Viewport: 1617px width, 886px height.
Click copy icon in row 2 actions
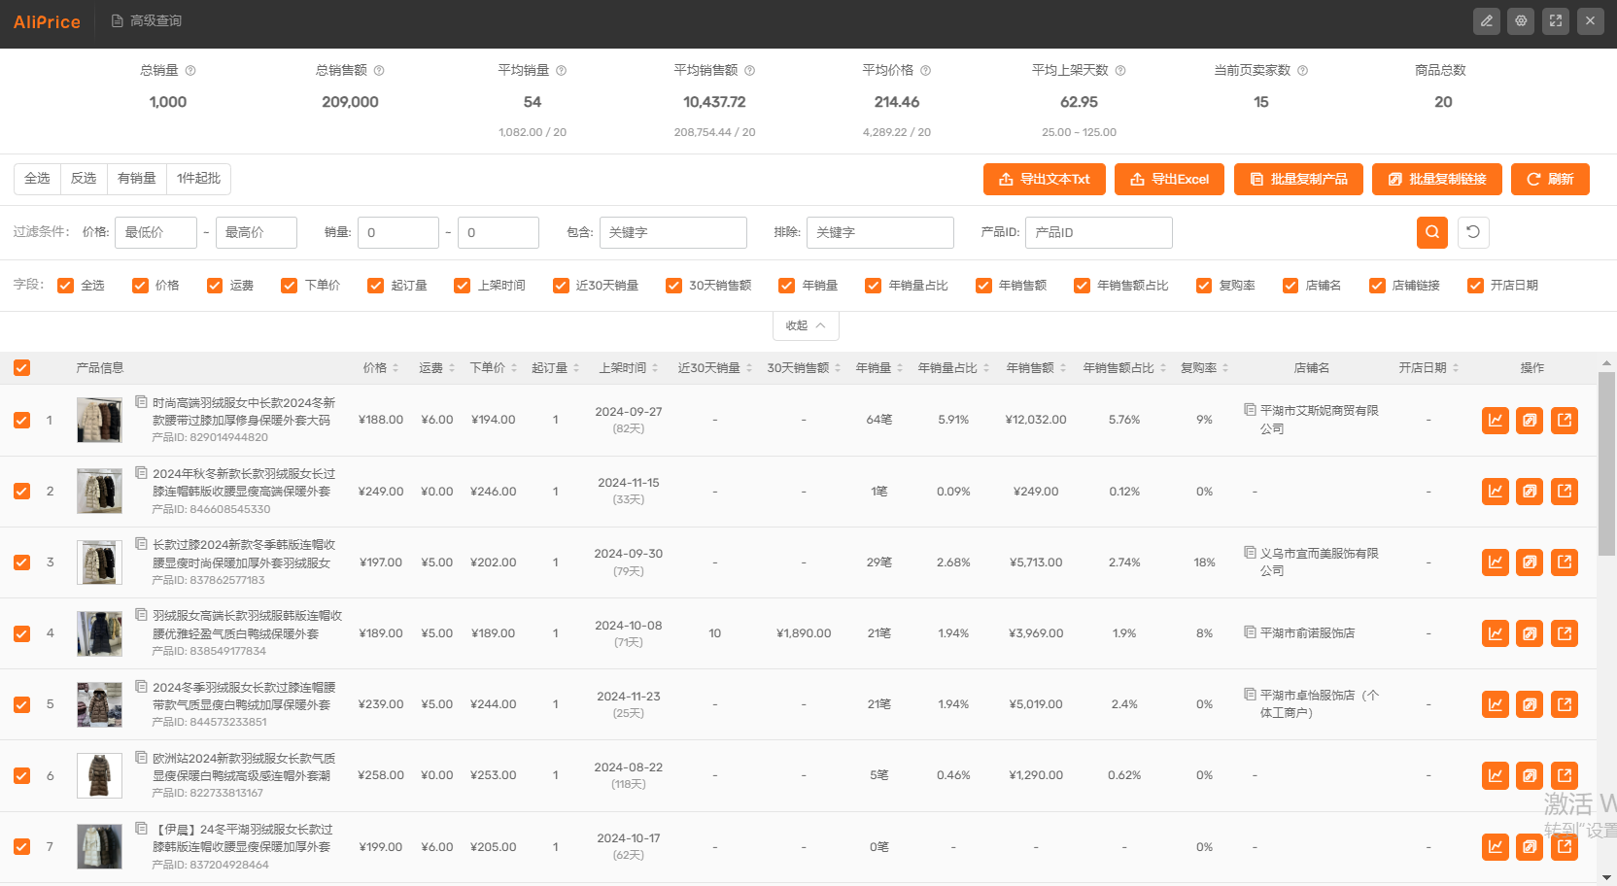(x=1530, y=492)
